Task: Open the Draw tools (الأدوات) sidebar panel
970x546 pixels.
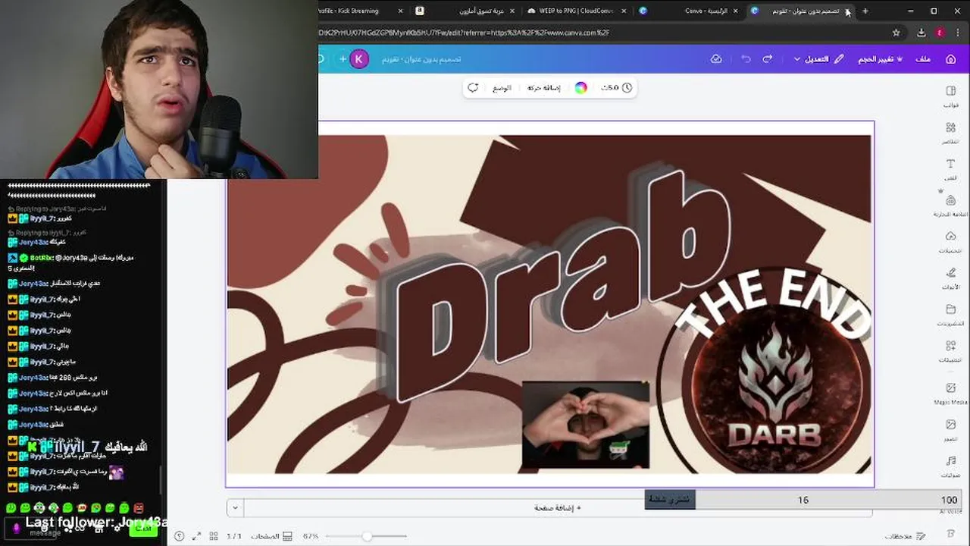Action: [951, 278]
